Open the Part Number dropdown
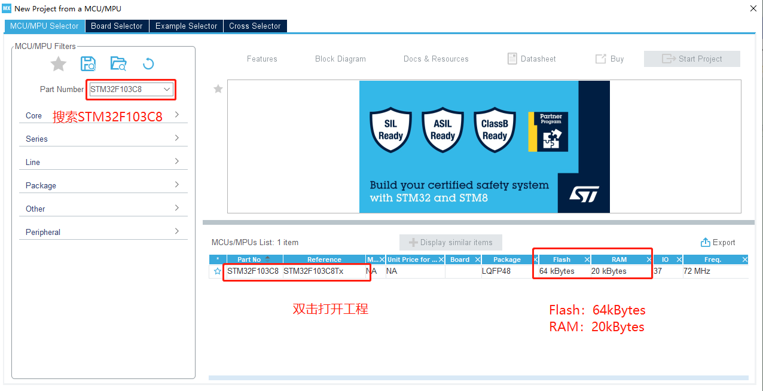The width and height of the screenshot is (763, 391). coord(167,89)
